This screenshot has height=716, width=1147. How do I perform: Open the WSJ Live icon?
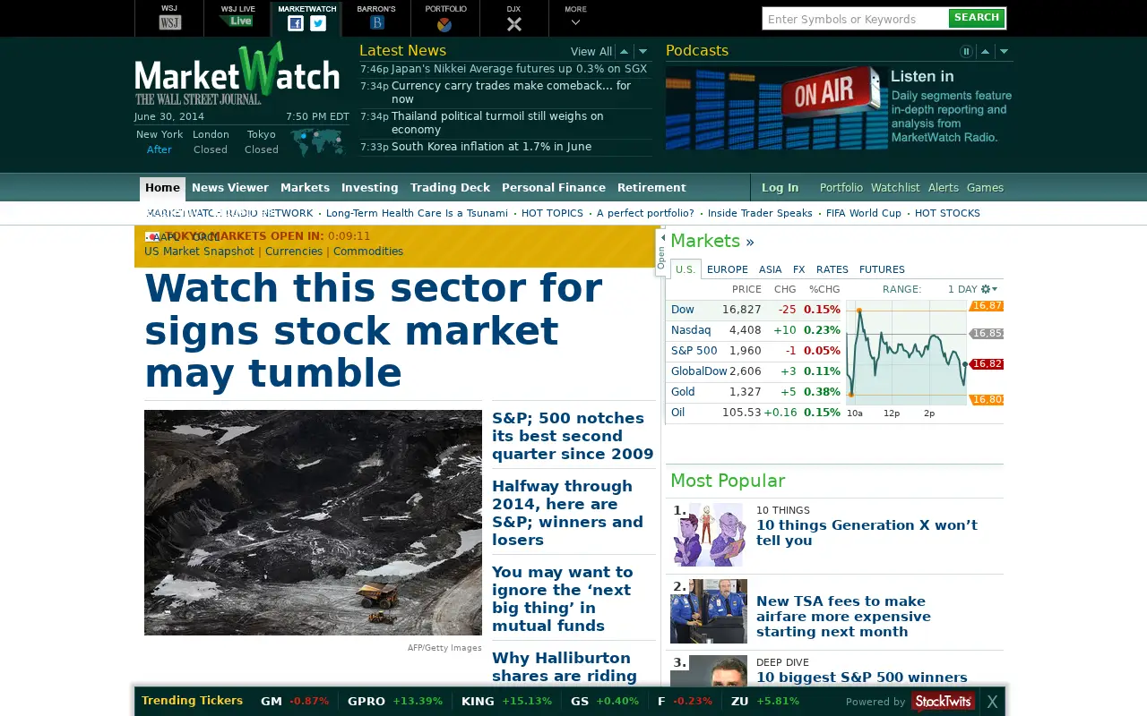pos(237,21)
